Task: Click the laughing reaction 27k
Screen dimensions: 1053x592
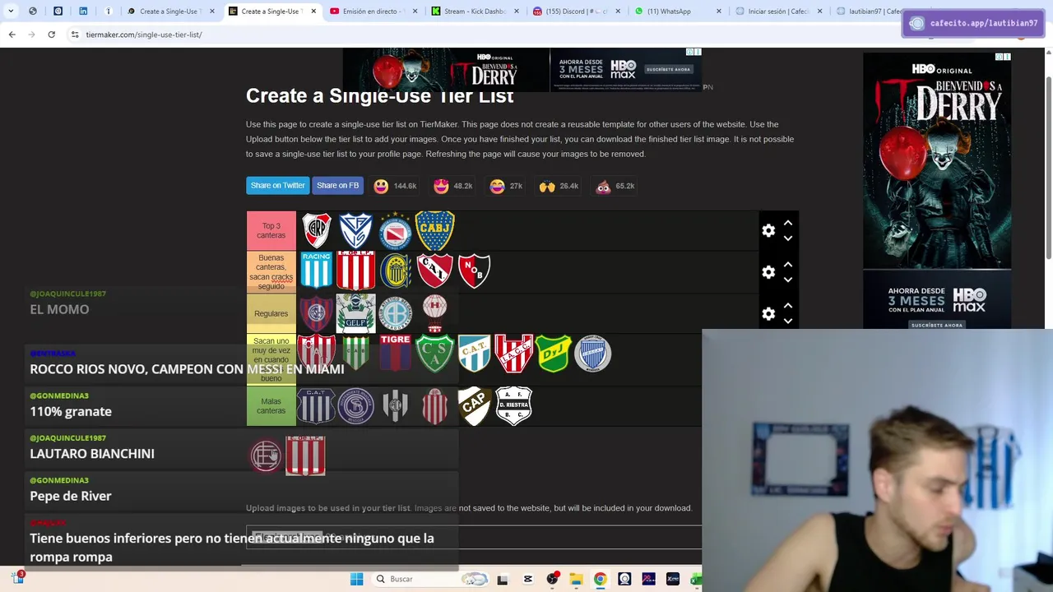Action: [x=506, y=187]
